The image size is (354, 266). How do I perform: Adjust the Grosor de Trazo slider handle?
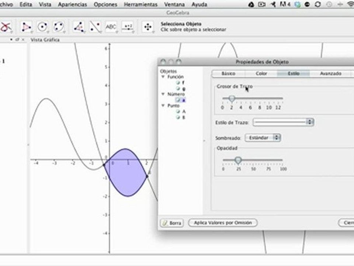[x=232, y=99]
